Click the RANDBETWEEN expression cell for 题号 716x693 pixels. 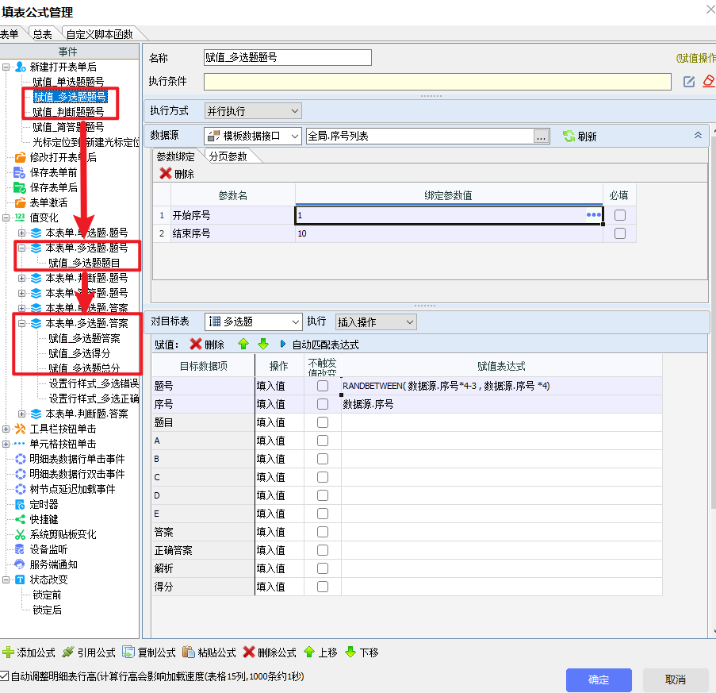click(x=501, y=386)
